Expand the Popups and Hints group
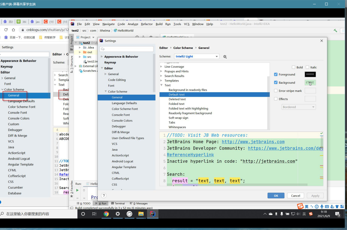 point(161,71)
